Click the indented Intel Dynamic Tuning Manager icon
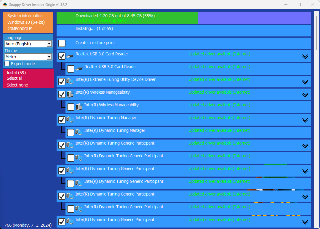Screen dimensions: 320x229 click(x=79, y=132)
